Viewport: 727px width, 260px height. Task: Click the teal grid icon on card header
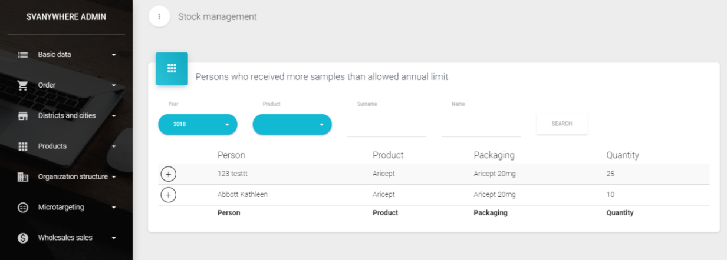tap(172, 69)
